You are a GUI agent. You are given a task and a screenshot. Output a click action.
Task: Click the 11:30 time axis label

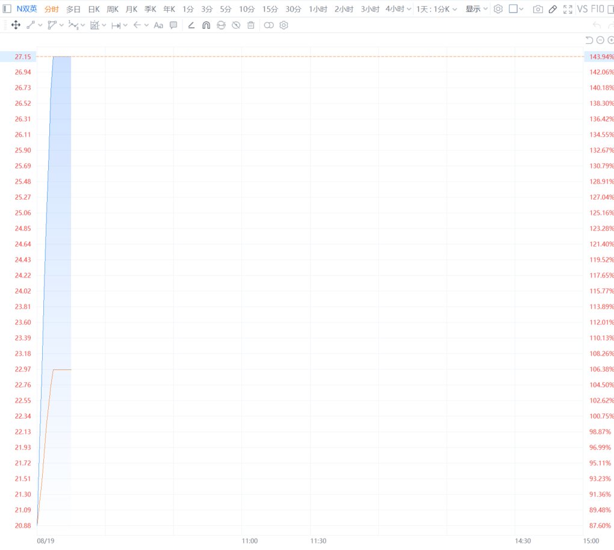point(318,540)
